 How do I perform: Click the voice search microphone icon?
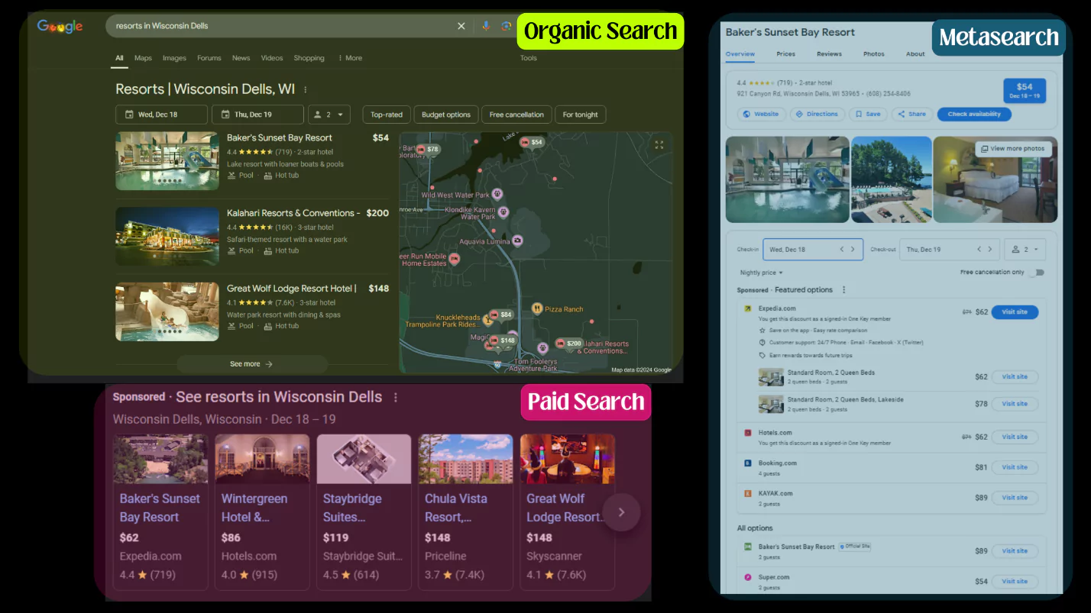pos(485,26)
